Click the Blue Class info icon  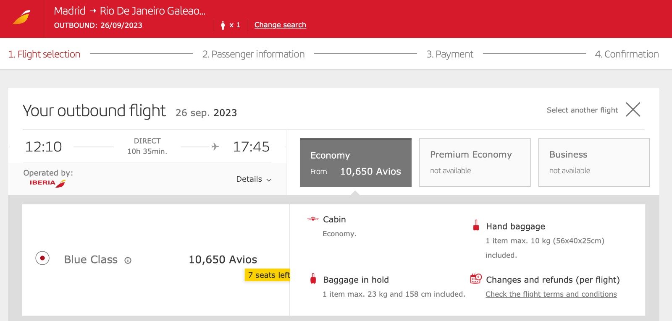coord(128,261)
